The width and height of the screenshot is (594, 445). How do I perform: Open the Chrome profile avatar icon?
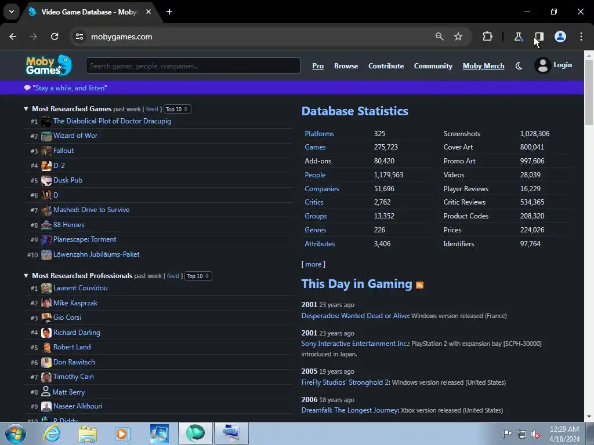560,37
